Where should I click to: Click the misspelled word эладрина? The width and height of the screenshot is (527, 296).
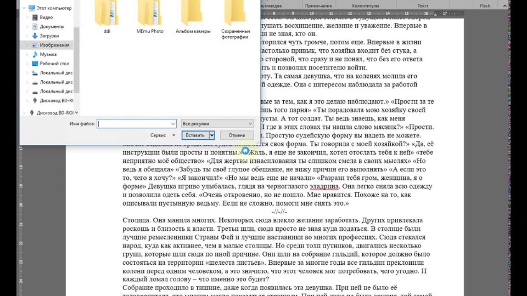pos(324,186)
